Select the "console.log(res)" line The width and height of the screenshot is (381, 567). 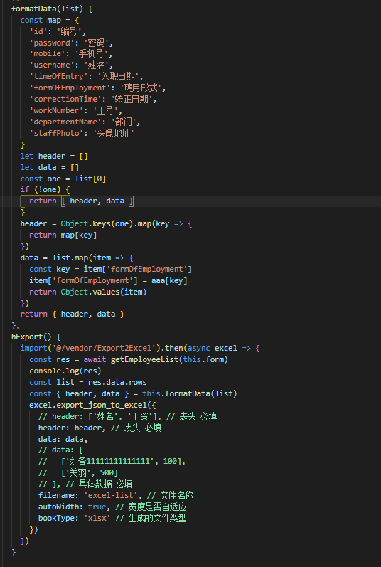pyautogui.click(x=65, y=371)
